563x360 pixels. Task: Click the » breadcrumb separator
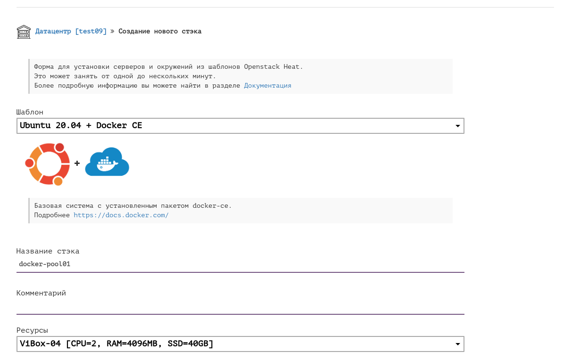(112, 32)
